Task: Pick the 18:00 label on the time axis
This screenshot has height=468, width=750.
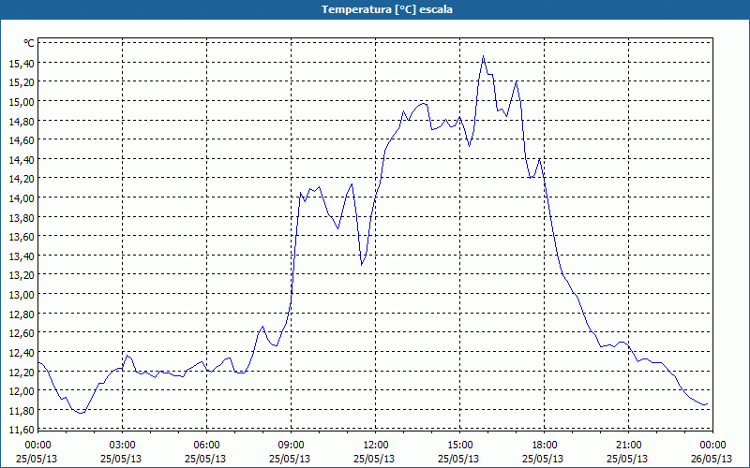Action: coord(544,446)
